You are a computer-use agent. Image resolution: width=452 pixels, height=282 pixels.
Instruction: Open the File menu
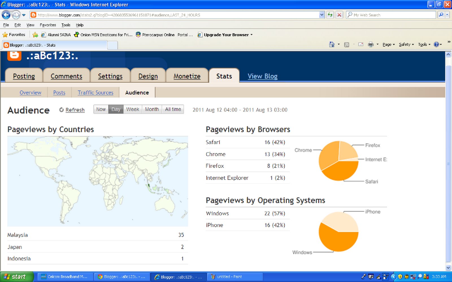tap(6, 25)
